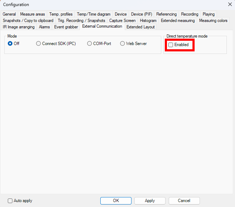The image size is (235, 207).
Task: Open the General tab
Action: (9, 14)
